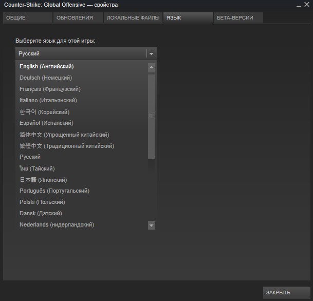Choose English (Английский) from the list
313x301 pixels.
82,66
